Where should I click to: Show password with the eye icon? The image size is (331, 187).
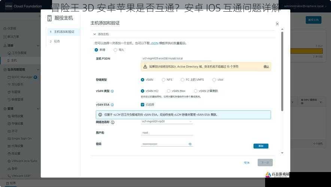point(190,144)
